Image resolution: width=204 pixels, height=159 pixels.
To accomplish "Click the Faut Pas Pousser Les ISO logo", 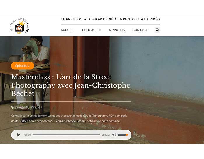I will (x=20, y=26).
